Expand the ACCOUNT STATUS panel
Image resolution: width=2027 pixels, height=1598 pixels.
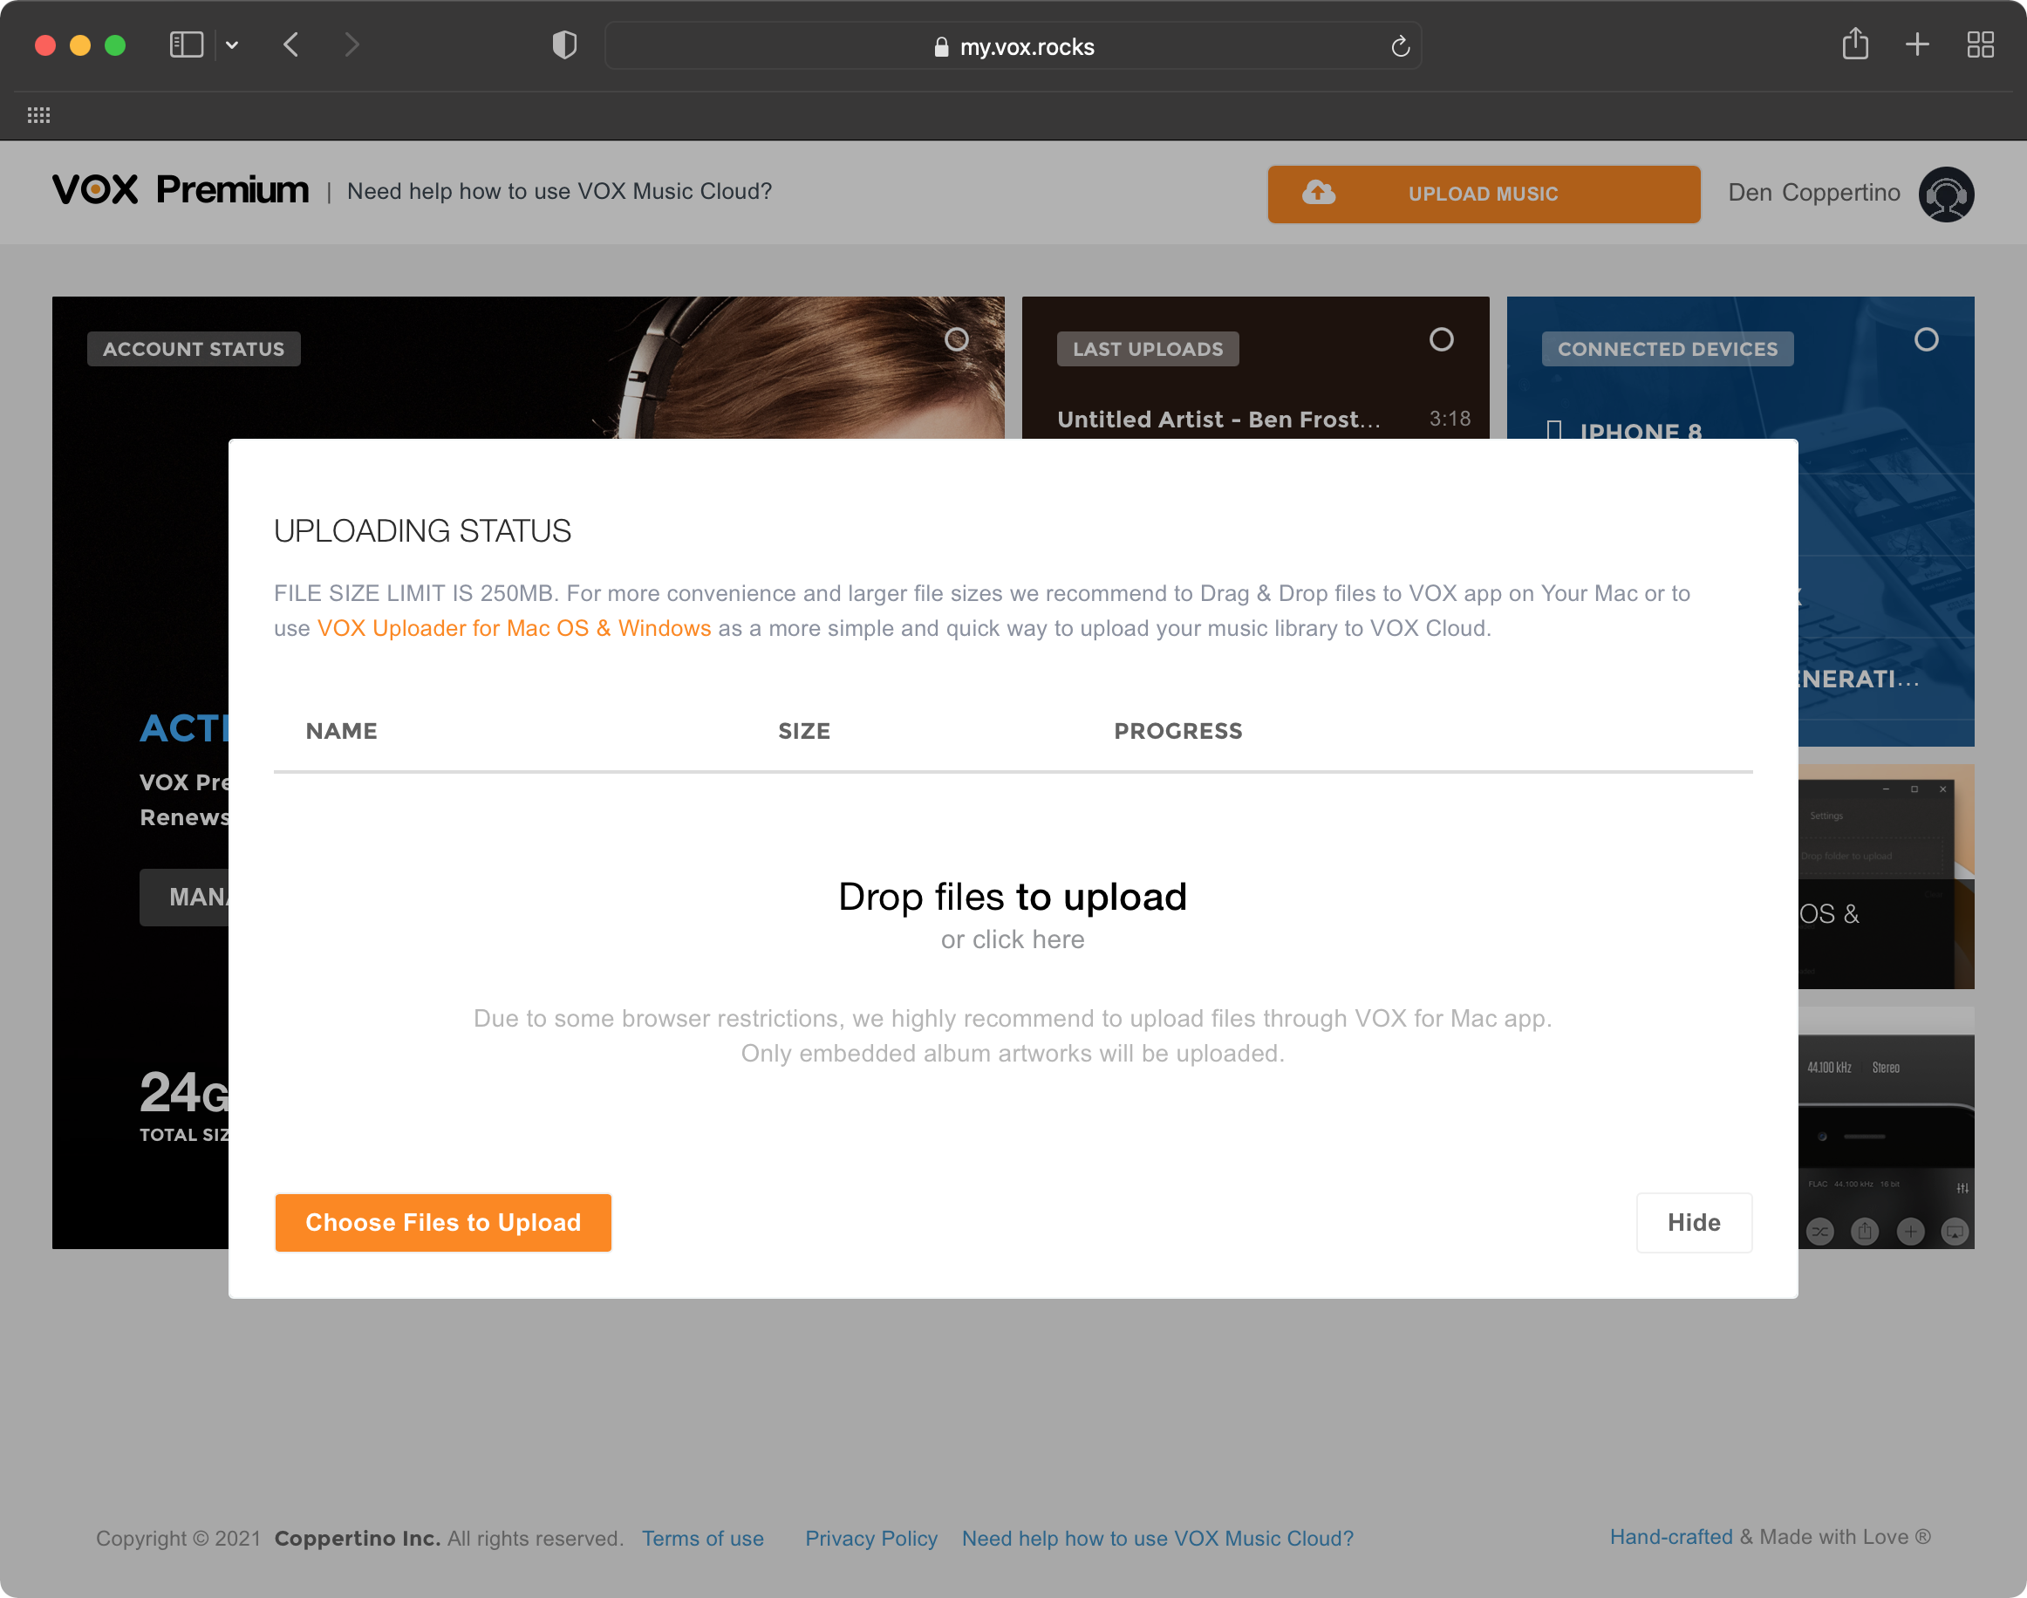click(956, 341)
